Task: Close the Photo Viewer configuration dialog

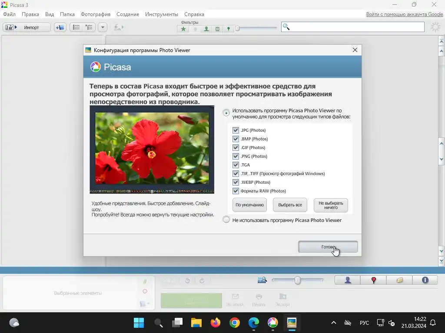Action: (x=355, y=50)
